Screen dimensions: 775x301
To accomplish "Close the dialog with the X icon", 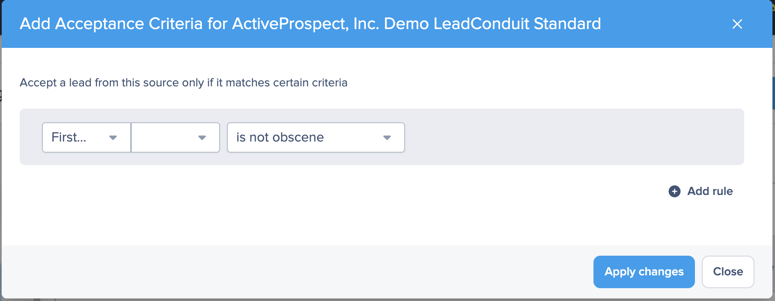I will 737,24.
